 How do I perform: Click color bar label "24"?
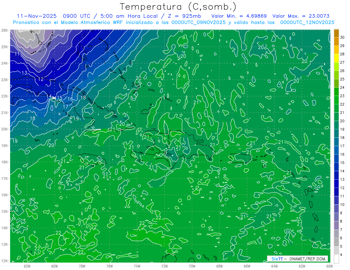point(342,87)
